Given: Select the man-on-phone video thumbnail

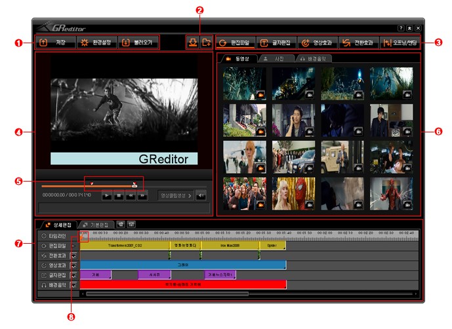Looking at the screenshot, I should 293,121.
